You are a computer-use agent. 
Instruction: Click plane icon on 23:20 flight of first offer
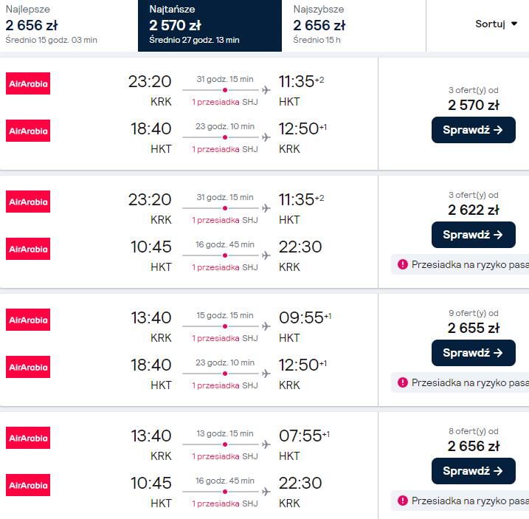pos(266,90)
